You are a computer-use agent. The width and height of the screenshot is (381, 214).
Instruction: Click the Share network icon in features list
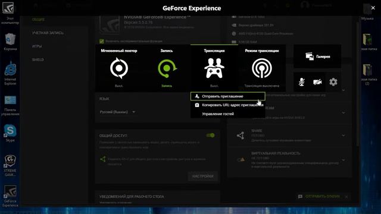tap(241, 136)
